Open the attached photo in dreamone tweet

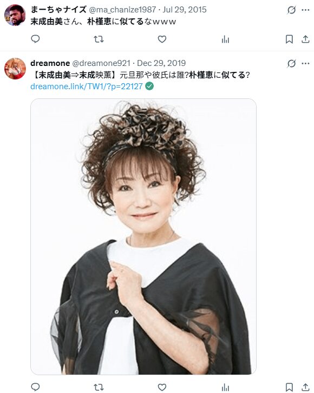click(x=143, y=237)
